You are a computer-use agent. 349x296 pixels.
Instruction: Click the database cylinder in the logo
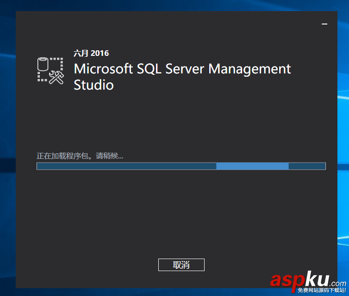click(x=43, y=63)
